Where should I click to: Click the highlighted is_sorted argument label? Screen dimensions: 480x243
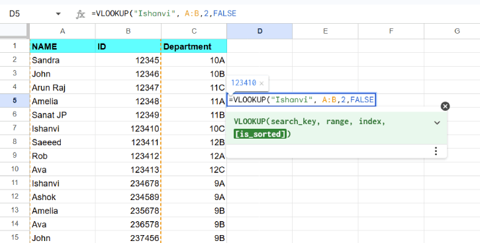(x=260, y=134)
